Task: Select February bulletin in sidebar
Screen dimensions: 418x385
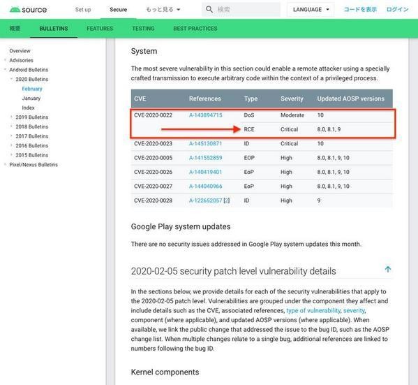Action: (32, 89)
